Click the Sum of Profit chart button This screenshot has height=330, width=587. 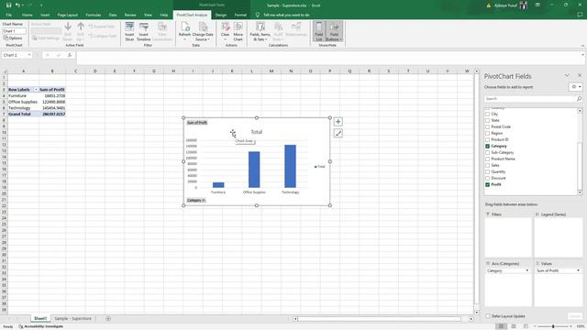[197, 123]
